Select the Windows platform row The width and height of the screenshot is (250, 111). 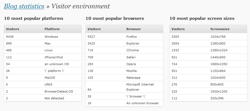[x=43, y=37]
